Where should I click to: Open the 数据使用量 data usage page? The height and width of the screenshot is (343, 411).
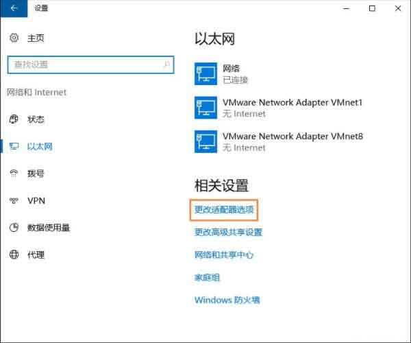coord(49,228)
